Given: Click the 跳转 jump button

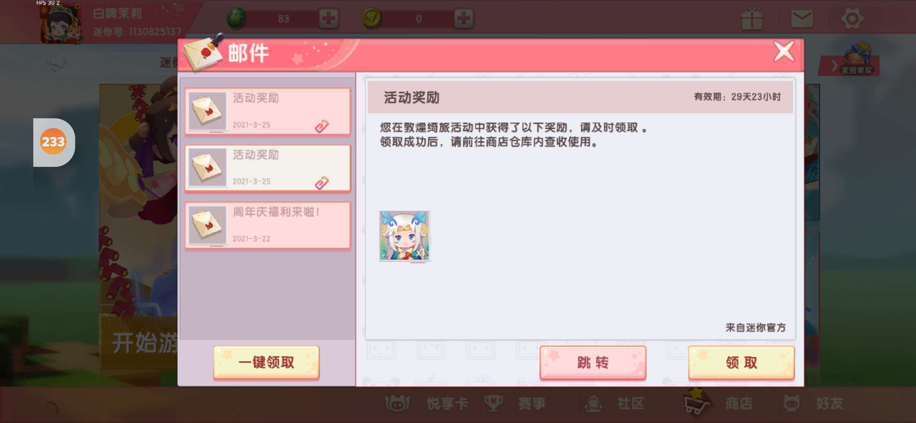Looking at the screenshot, I should (x=593, y=363).
